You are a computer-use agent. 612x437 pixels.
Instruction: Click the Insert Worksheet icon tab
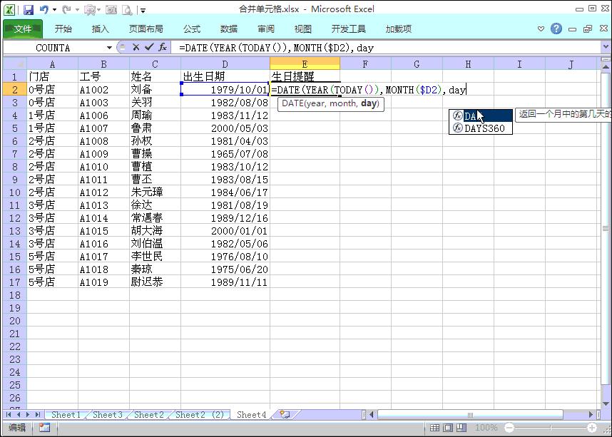click(285, 415)
